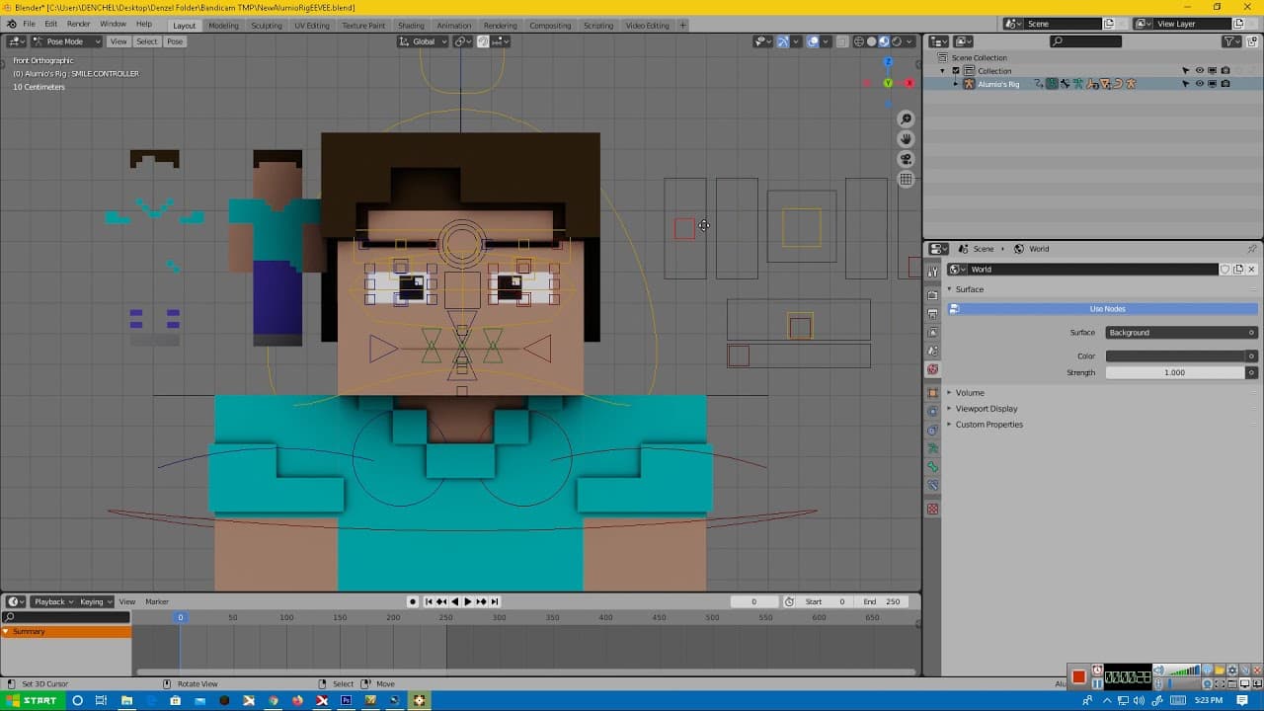Viewport: 1264px width, 711px height.
Task: Toggle the camera view gizmo
Action: [906, 159]
